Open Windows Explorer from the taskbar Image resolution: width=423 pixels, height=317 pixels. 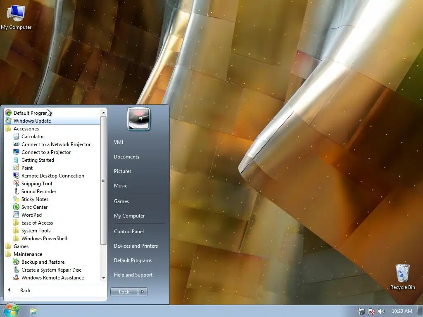click(x=33, y=311)
